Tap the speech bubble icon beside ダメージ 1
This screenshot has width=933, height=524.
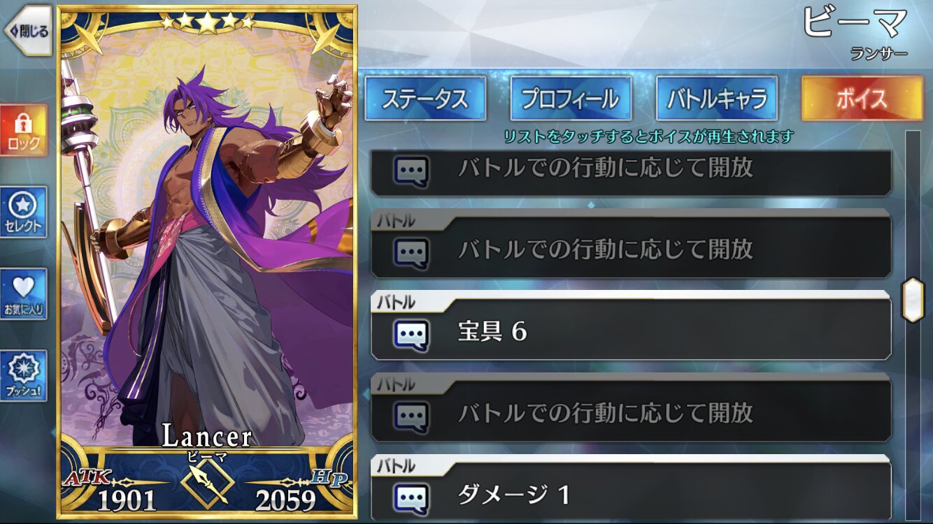[411, 497]
